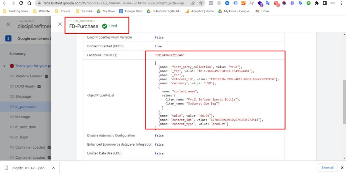Click the home icon in browser toolbar
The height and width of the screenshot is (175, 346).
coord(29,3)
